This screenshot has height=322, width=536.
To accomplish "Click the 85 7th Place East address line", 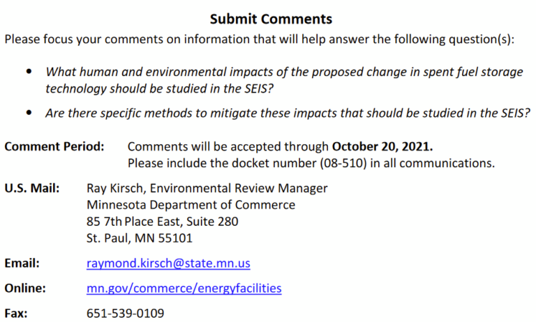I will (x=163, y=222).
